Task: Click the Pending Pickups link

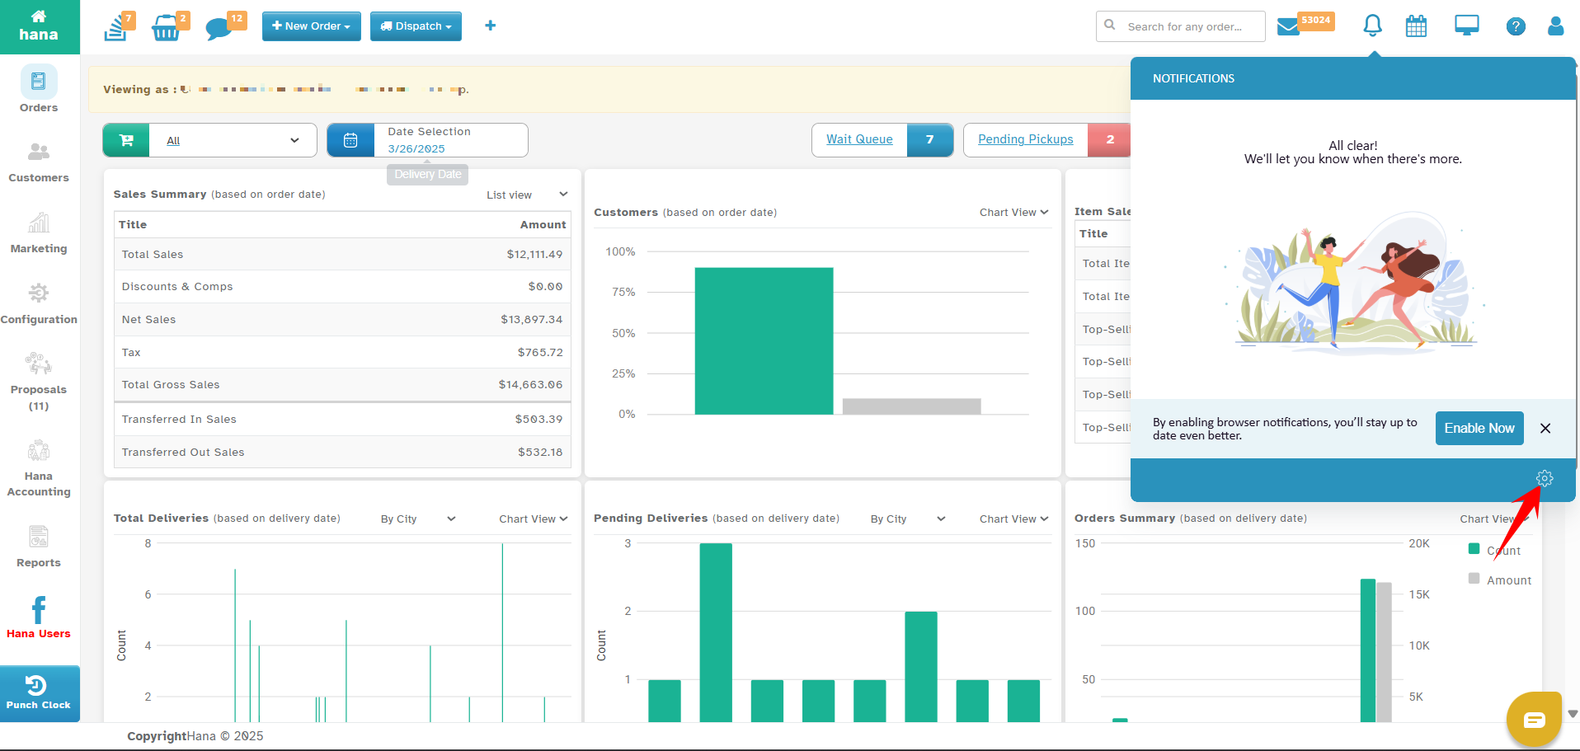Action: [x=1026, y=139]
